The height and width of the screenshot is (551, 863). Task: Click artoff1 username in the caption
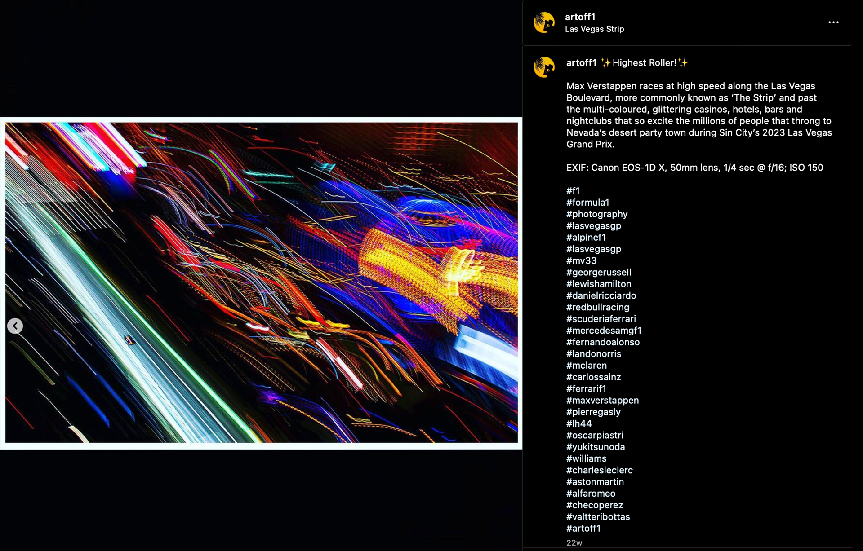click(x=581, y=63)
